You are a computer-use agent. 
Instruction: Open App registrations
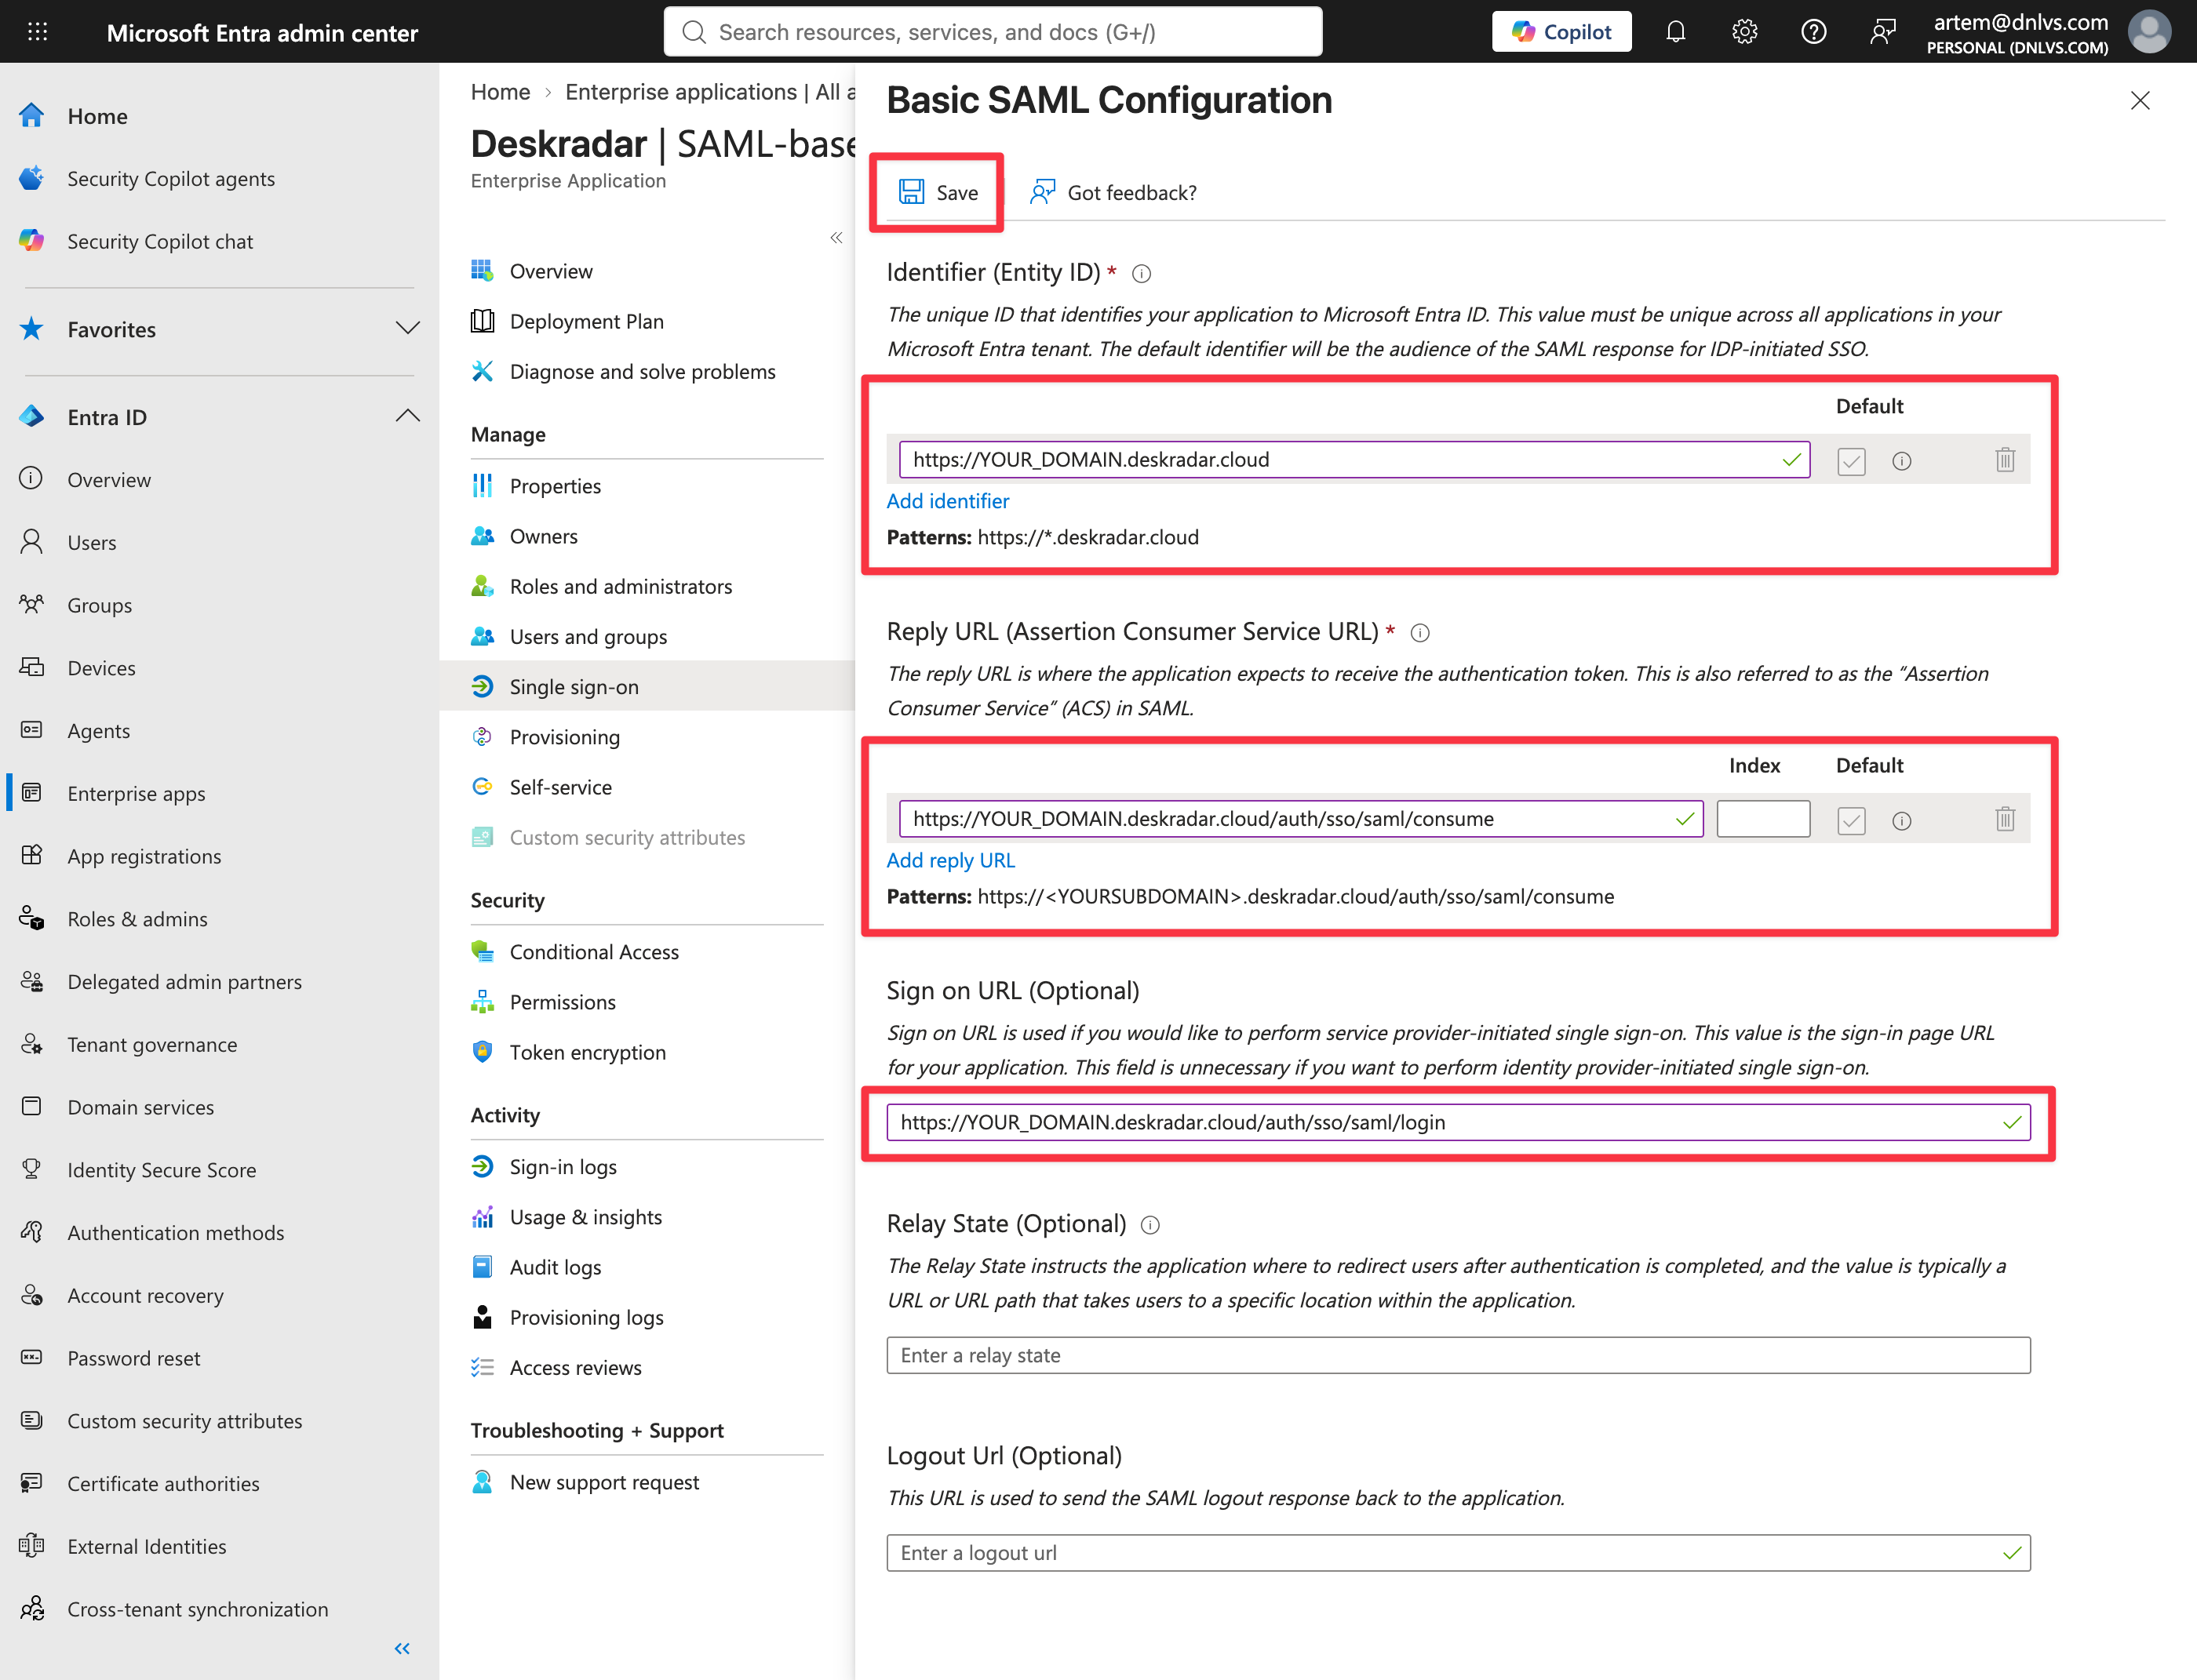[x=144, y=857]
